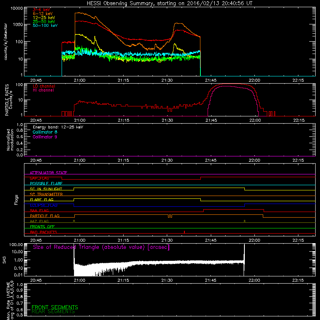320x320 pixels.
Task: Select the 'Collimator 9' legend label
Action: (45, 137)
